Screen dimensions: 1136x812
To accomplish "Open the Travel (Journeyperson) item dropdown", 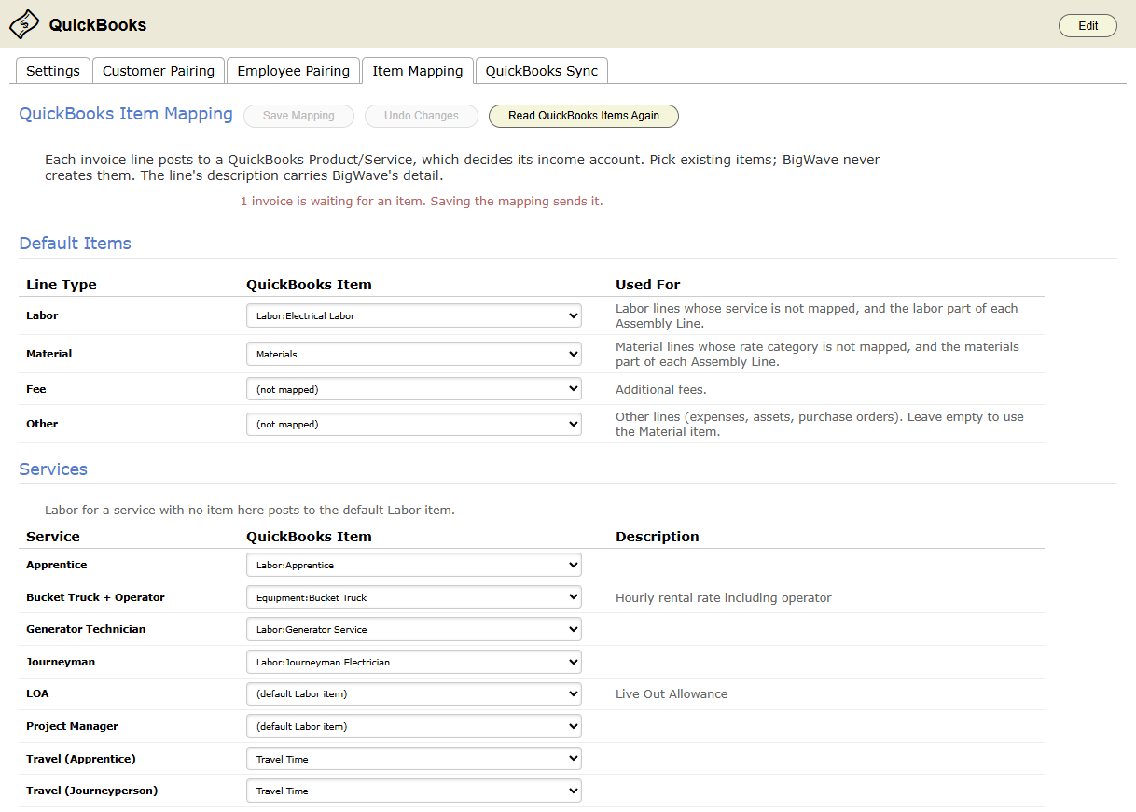I will [414, 791].
